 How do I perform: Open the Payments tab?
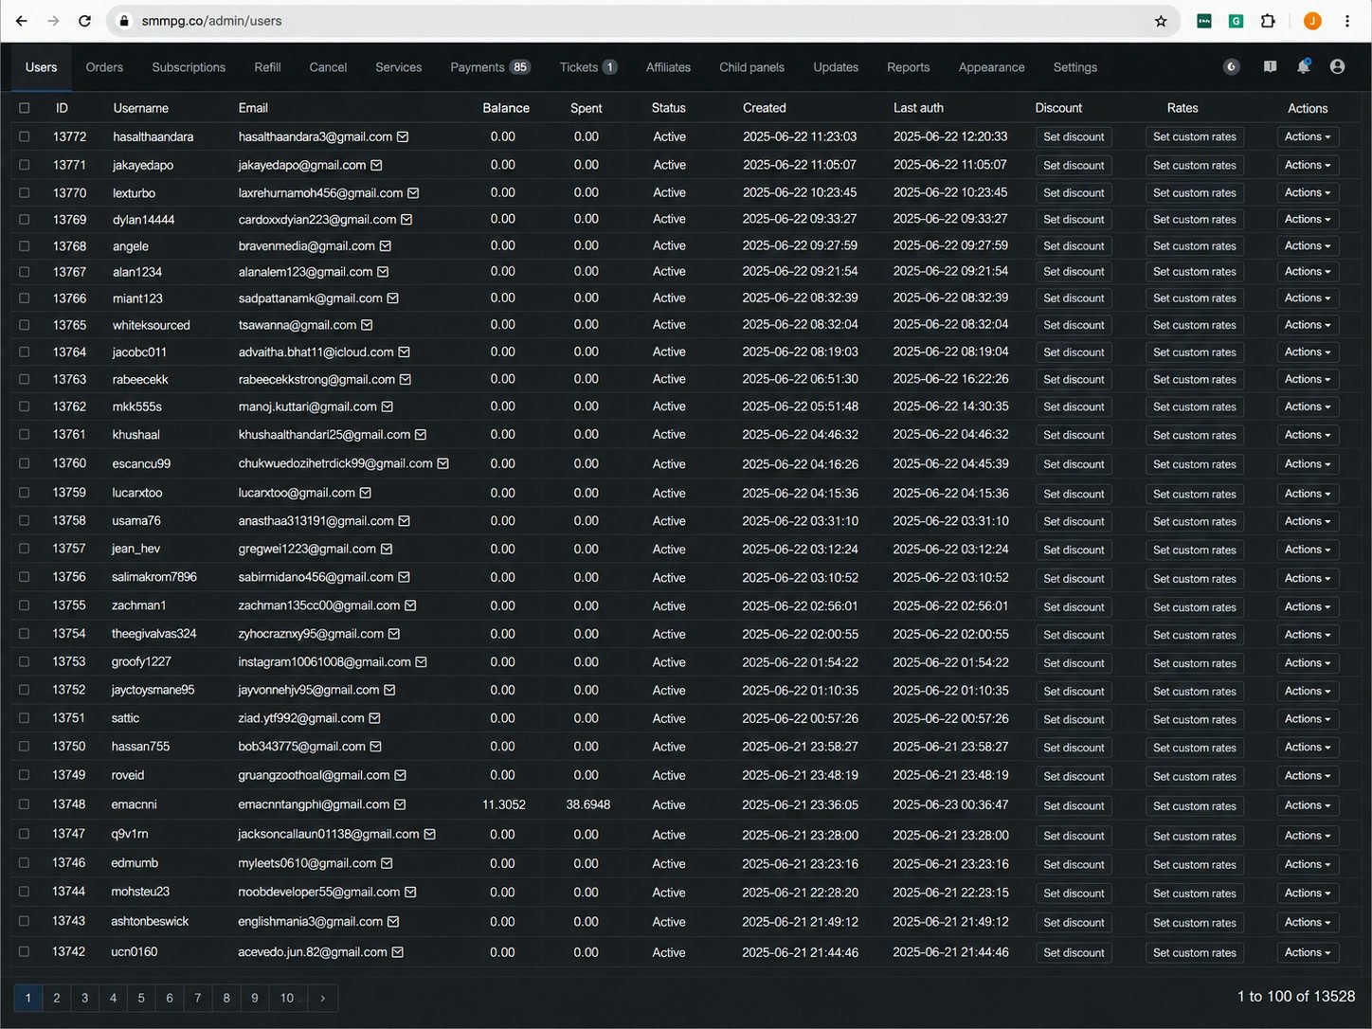pyautogui.click(x=490, y=67)
